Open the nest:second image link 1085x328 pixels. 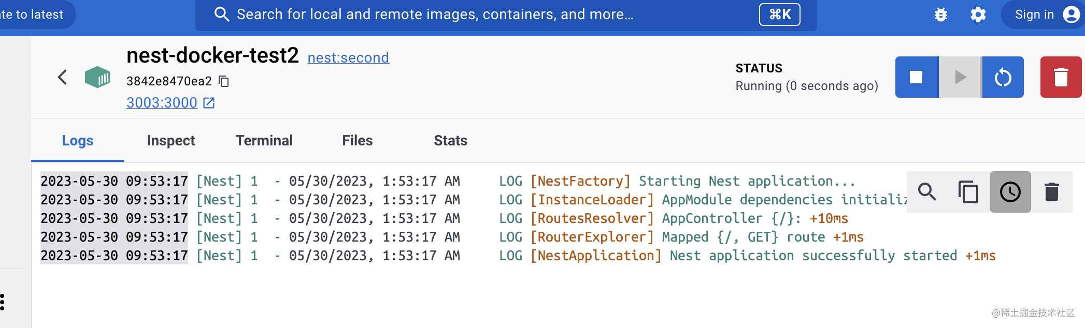[x=348, y=58]
